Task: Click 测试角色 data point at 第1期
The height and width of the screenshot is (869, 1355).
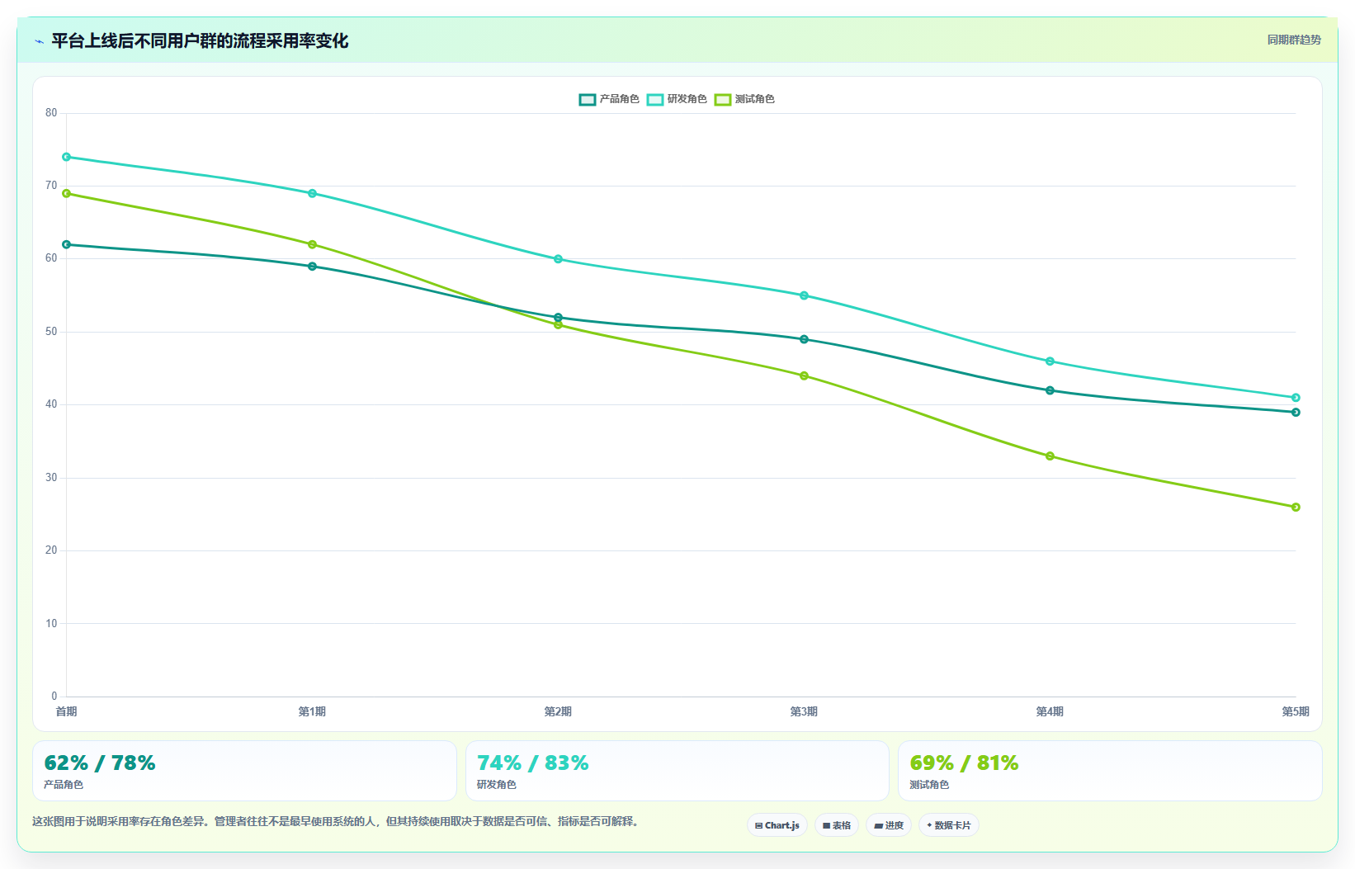Action: [x=313, y=244]
